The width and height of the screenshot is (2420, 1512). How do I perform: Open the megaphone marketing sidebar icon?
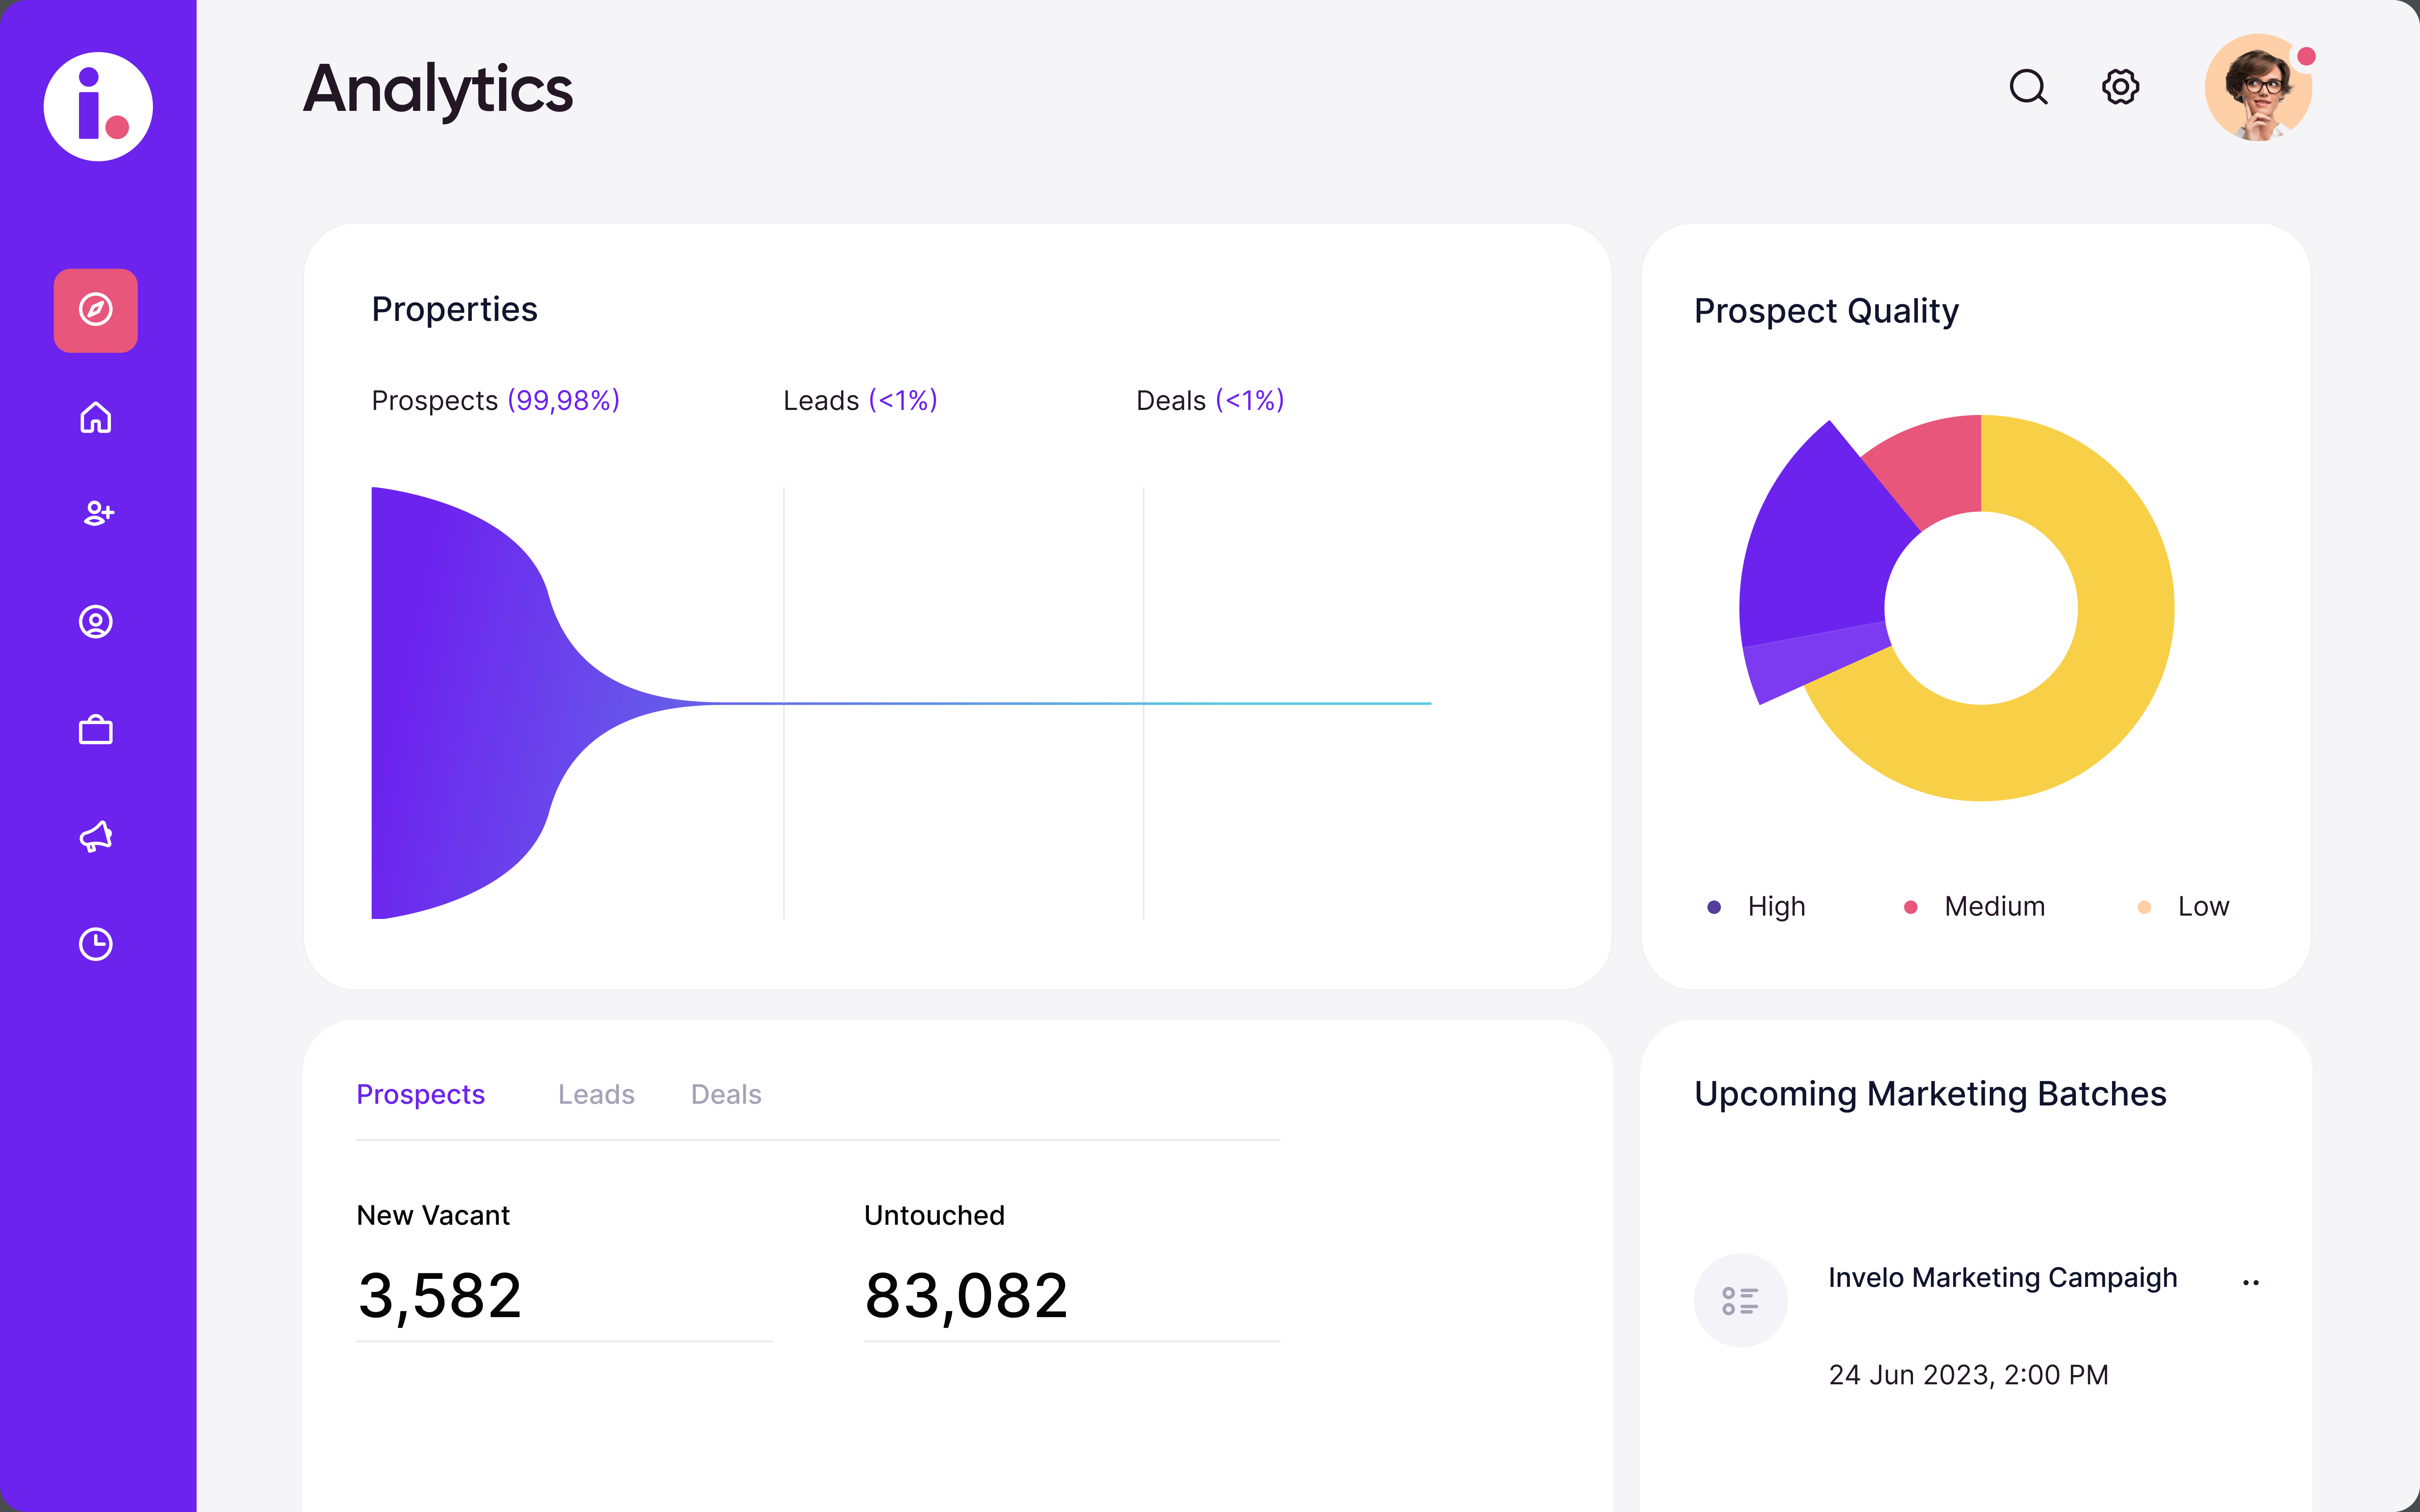(x=96, y=836)
